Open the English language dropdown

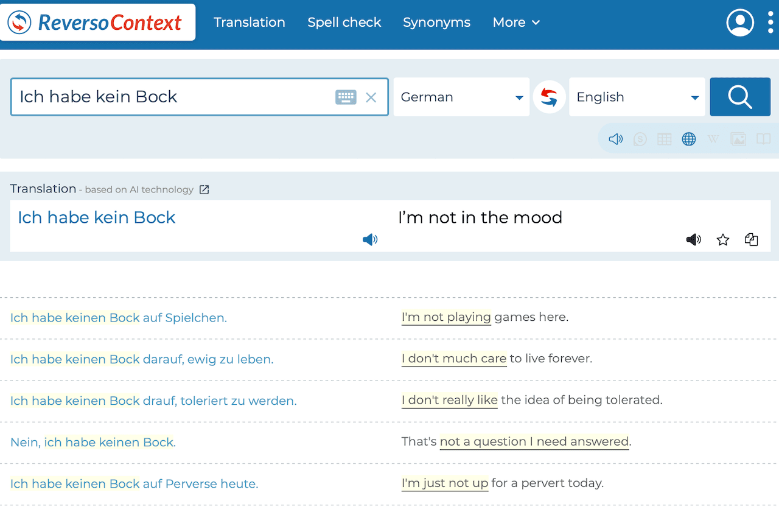[637, 97]
